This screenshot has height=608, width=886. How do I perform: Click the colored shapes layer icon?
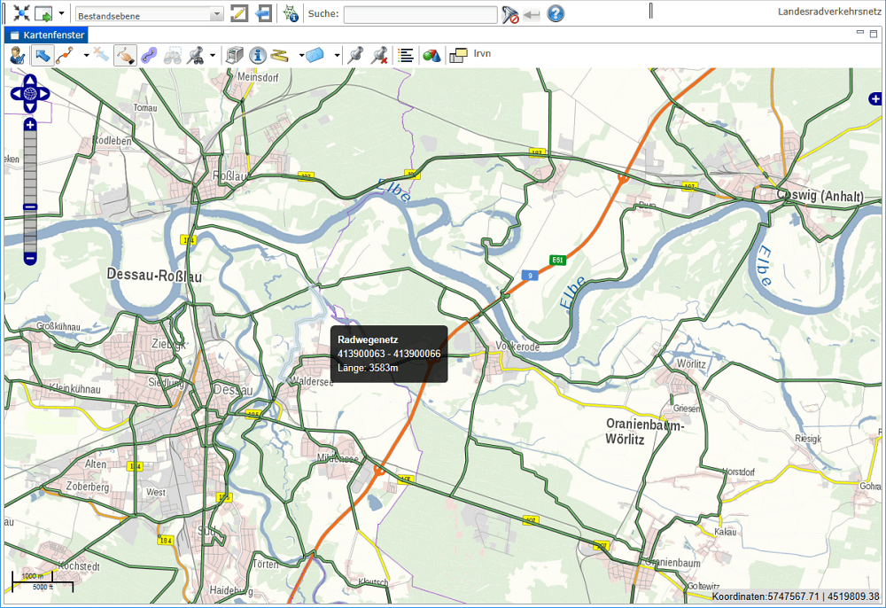[431, 55]
